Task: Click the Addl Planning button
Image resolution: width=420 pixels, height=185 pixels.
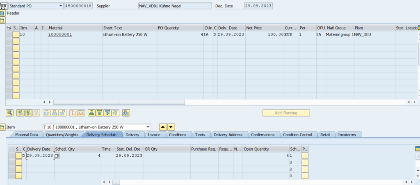Action: coord(286,113)
